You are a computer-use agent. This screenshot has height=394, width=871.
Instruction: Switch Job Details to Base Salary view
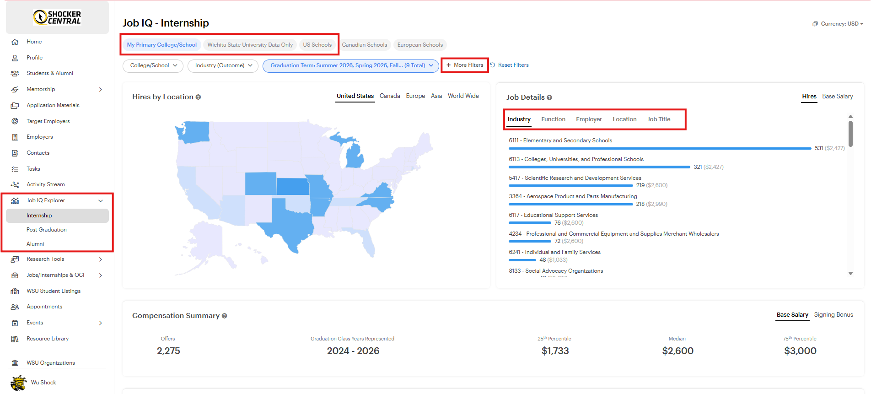pos(837,97)
